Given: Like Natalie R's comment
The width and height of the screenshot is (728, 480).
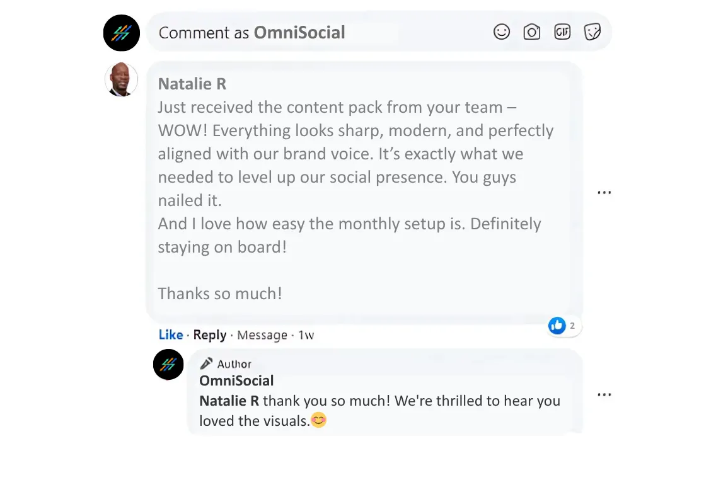Looking at the screenshot, I should pyautogui.click(x=171, y=335).
